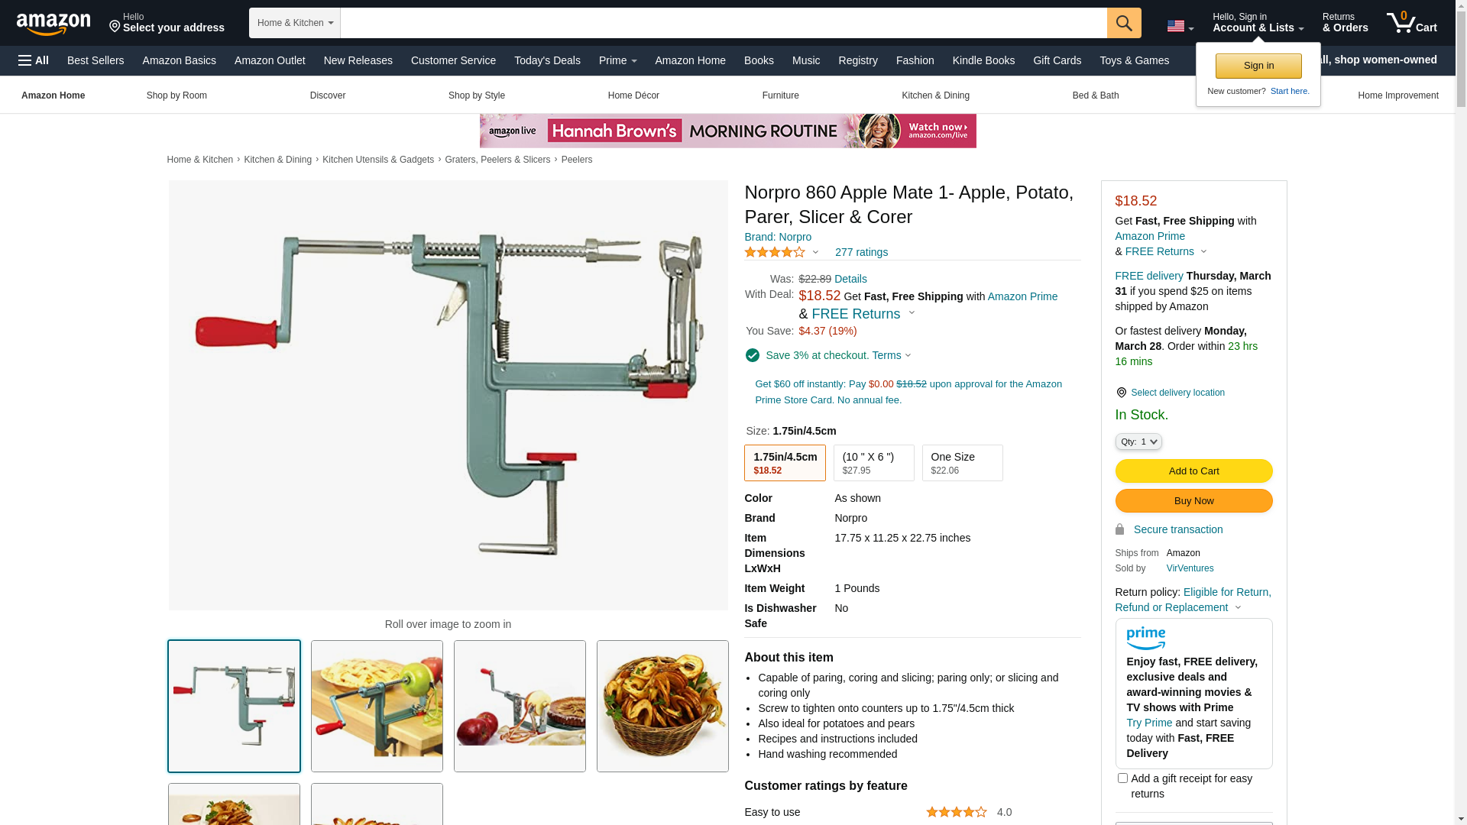Click the delivery location pin icon
Viewport: 1467px width, 825px height.
(x=1121, y=393)
